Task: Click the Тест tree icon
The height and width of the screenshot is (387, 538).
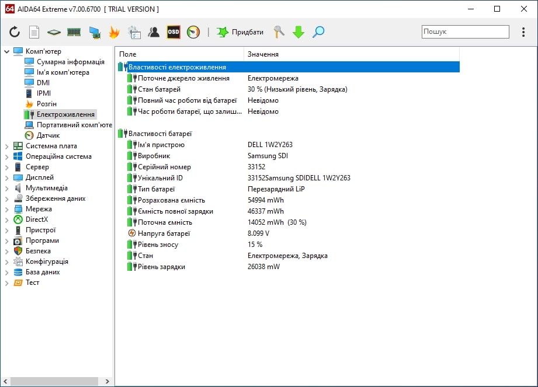Action: tap(18, 283)
